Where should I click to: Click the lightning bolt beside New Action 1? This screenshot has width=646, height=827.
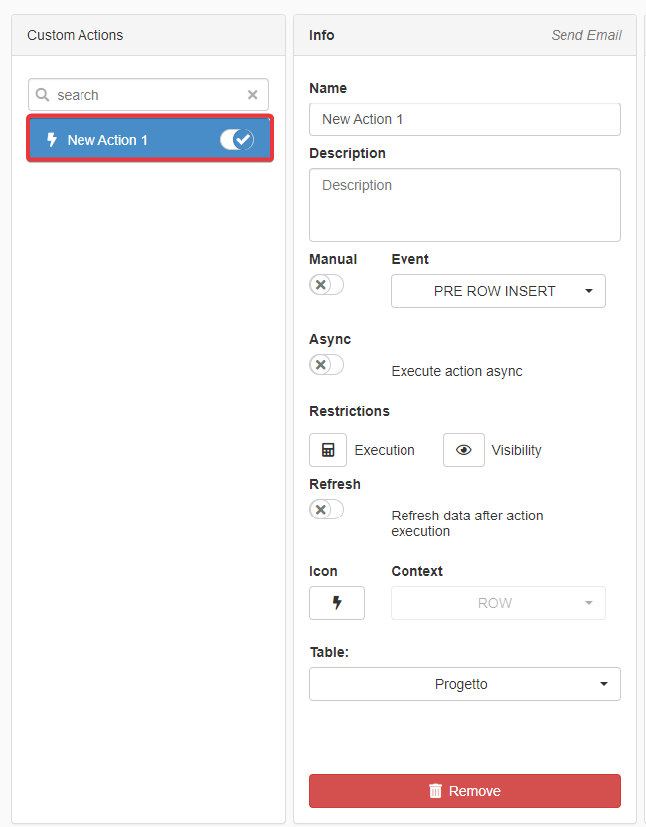click(52, 140)
